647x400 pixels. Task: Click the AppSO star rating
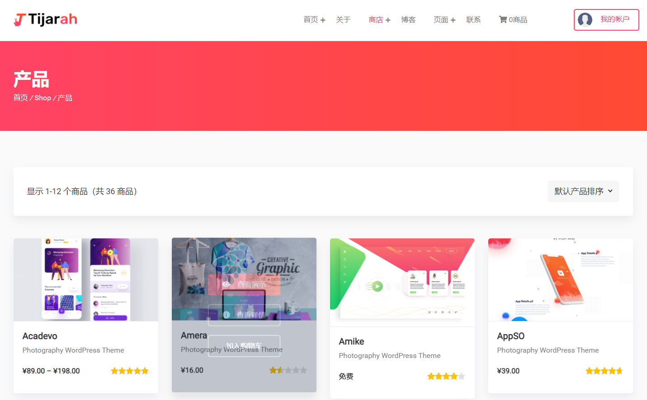[x=604, y=371]
